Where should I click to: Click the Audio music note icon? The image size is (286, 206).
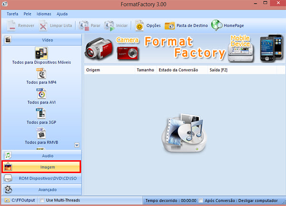point(8,155)
